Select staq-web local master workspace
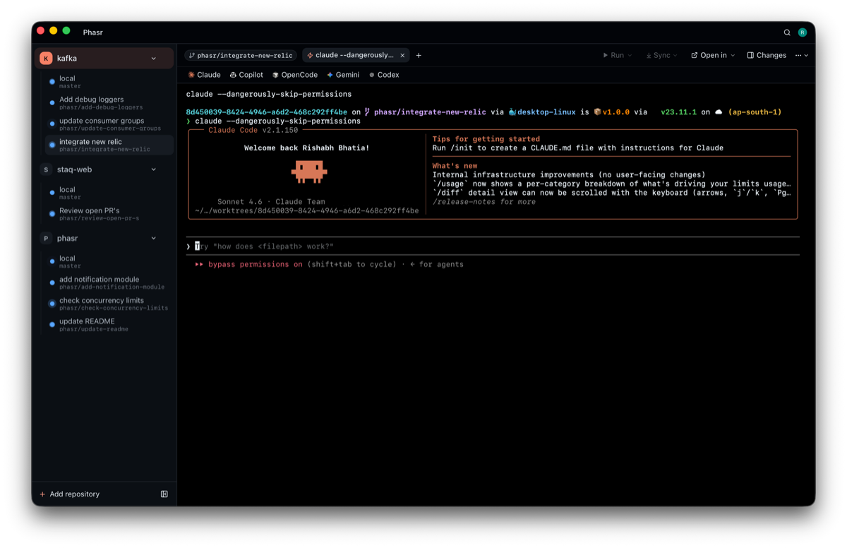 point(109,193)
